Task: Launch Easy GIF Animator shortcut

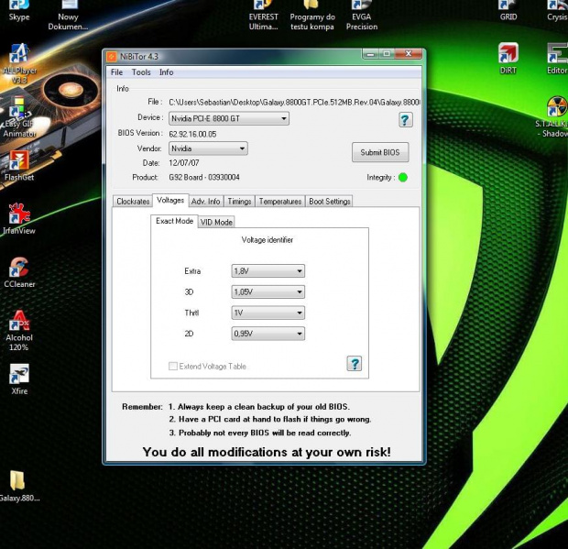Action: tap(19, 117)
